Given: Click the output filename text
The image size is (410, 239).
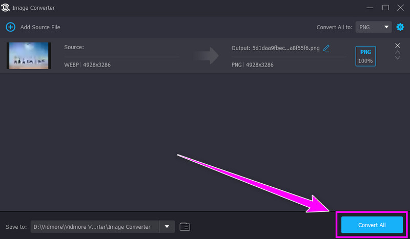Looking at the screenshot, I should (286, 48).
